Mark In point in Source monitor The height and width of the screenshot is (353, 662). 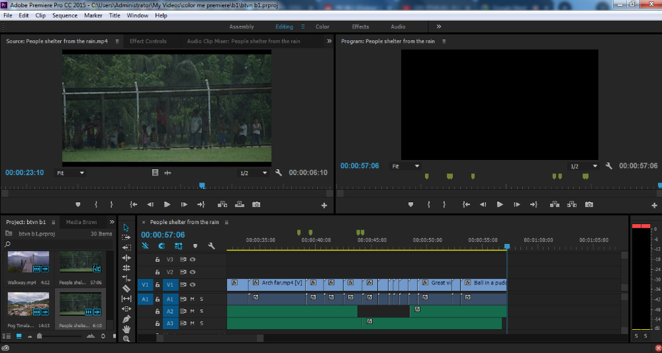pyautogui.click(x=96, y=204)
